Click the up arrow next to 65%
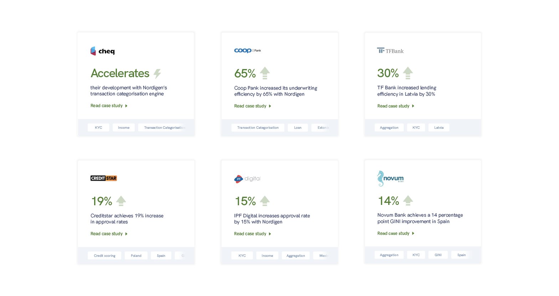The height and width of the screenshot is (296, 559). 265,73
